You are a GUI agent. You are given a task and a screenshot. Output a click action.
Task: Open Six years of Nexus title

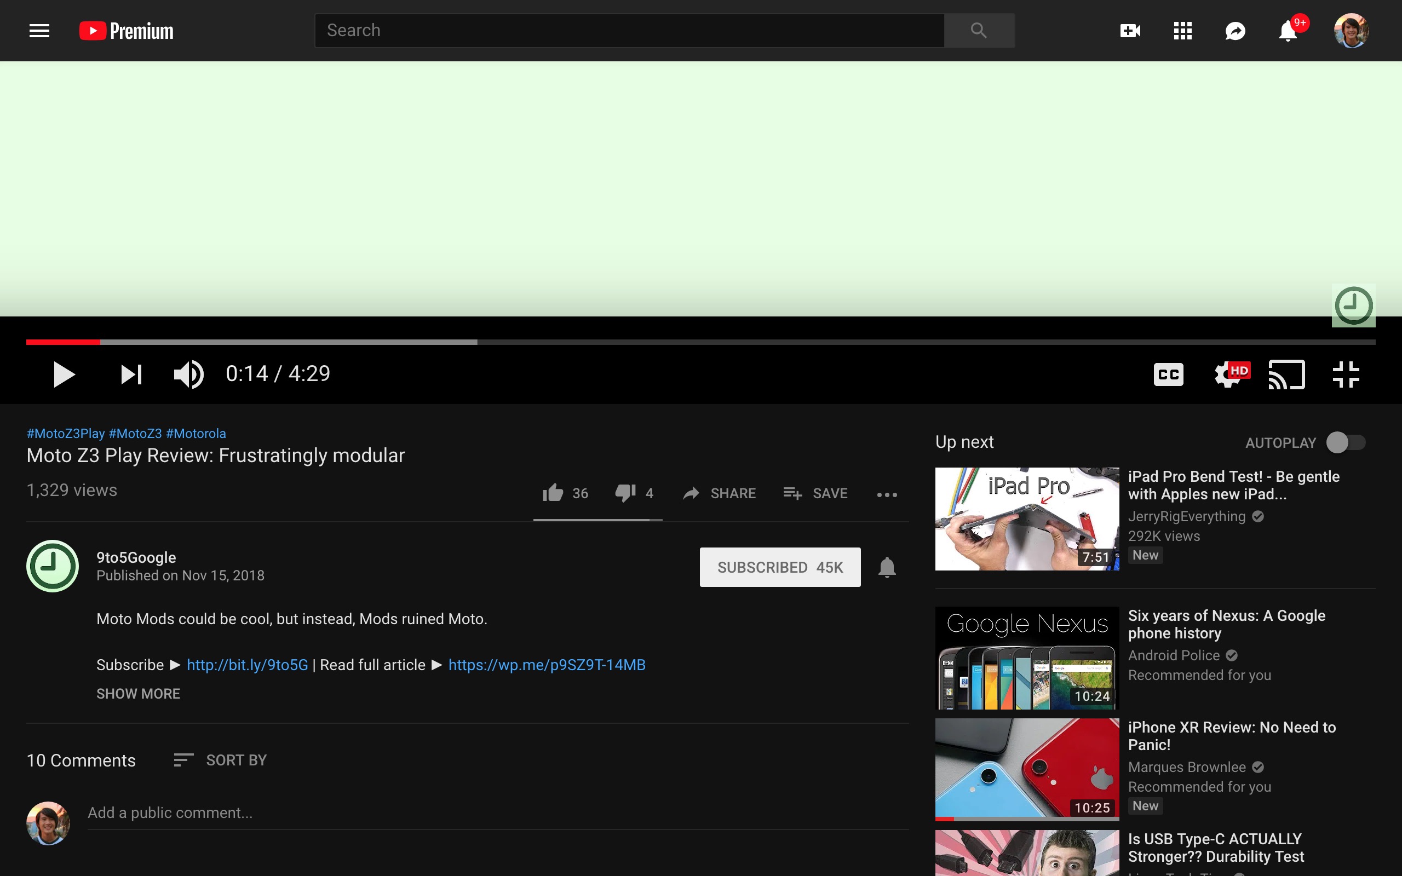point(1226,624)
